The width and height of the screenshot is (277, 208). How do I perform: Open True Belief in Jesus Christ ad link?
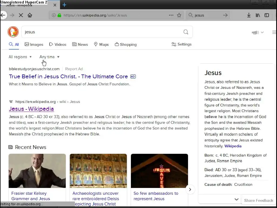tap(68, 76)
